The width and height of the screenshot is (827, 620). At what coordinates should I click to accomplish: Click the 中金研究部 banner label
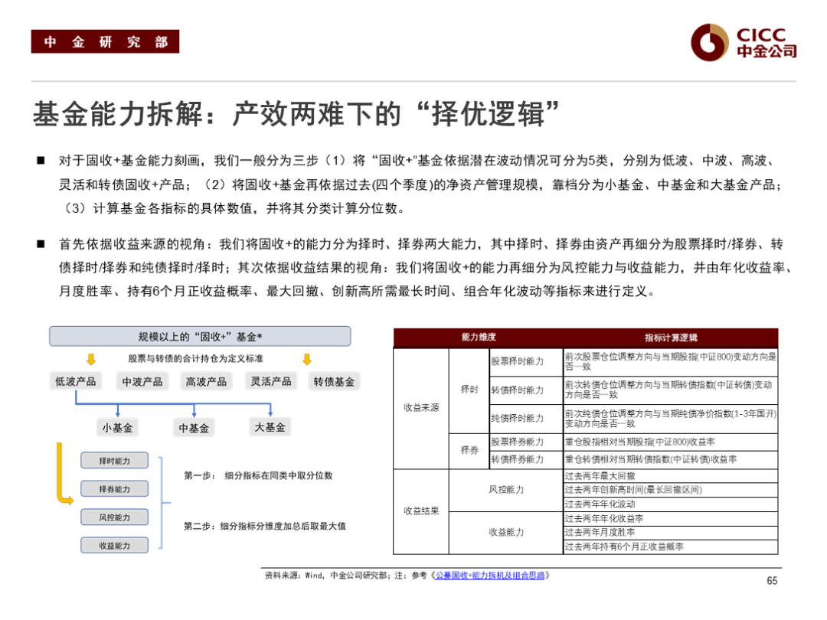pos(105,41)
